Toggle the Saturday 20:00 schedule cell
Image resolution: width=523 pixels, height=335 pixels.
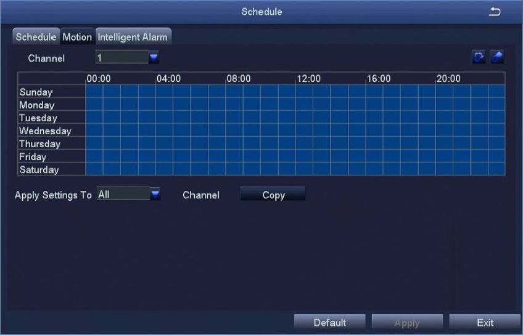click(x=444, y=169)
